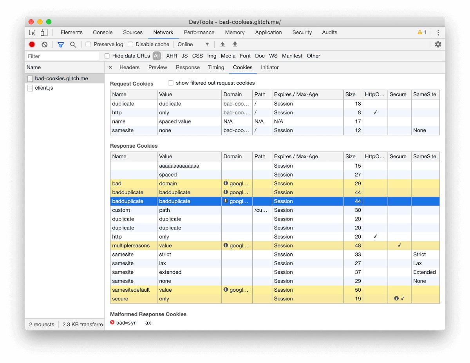
Task: Select the client.js request
Action: pos(65,88)
